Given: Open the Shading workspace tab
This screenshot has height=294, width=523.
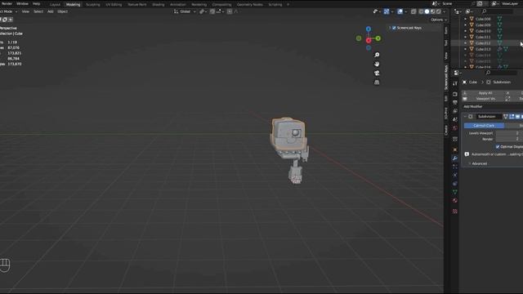Looking at the screenshot, I should pos(158,5).
